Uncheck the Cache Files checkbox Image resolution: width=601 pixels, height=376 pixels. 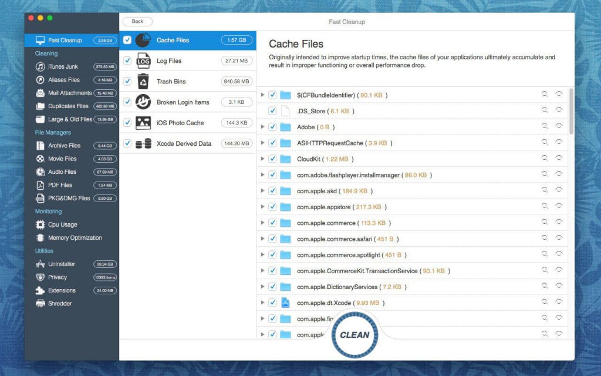127,40
